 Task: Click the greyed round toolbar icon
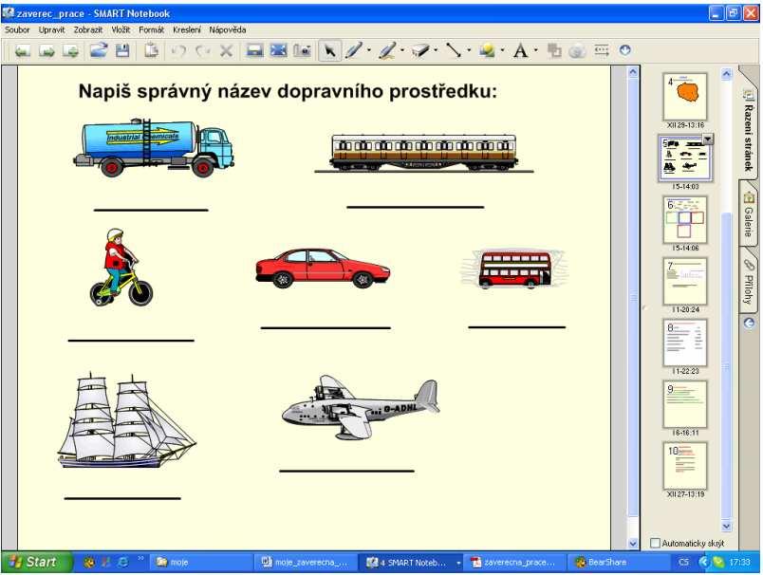(x=577, y=50)
